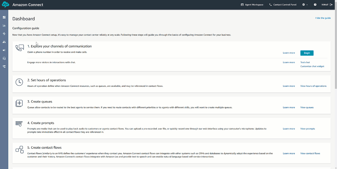Click View contact flows link
The image size is (337, 169).
pos(310,153)
